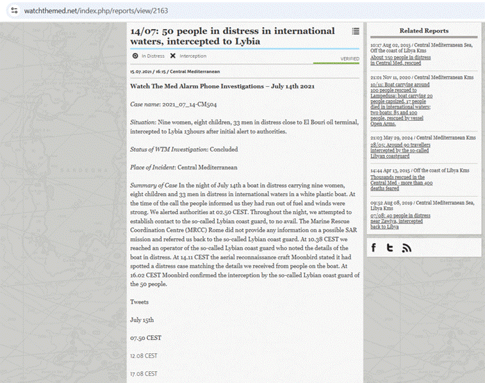The width and height of the screenshot is (485, 383).
Task: Click the list menu icon beside the report title
Action: pyautogui.click(x=355, y=31)
